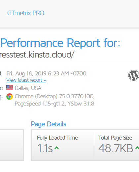Viewport: 139px width, 172px height.
Task: Click the PageSpeed 1.15-gt1.2 version text
Action: coord(40,104)
